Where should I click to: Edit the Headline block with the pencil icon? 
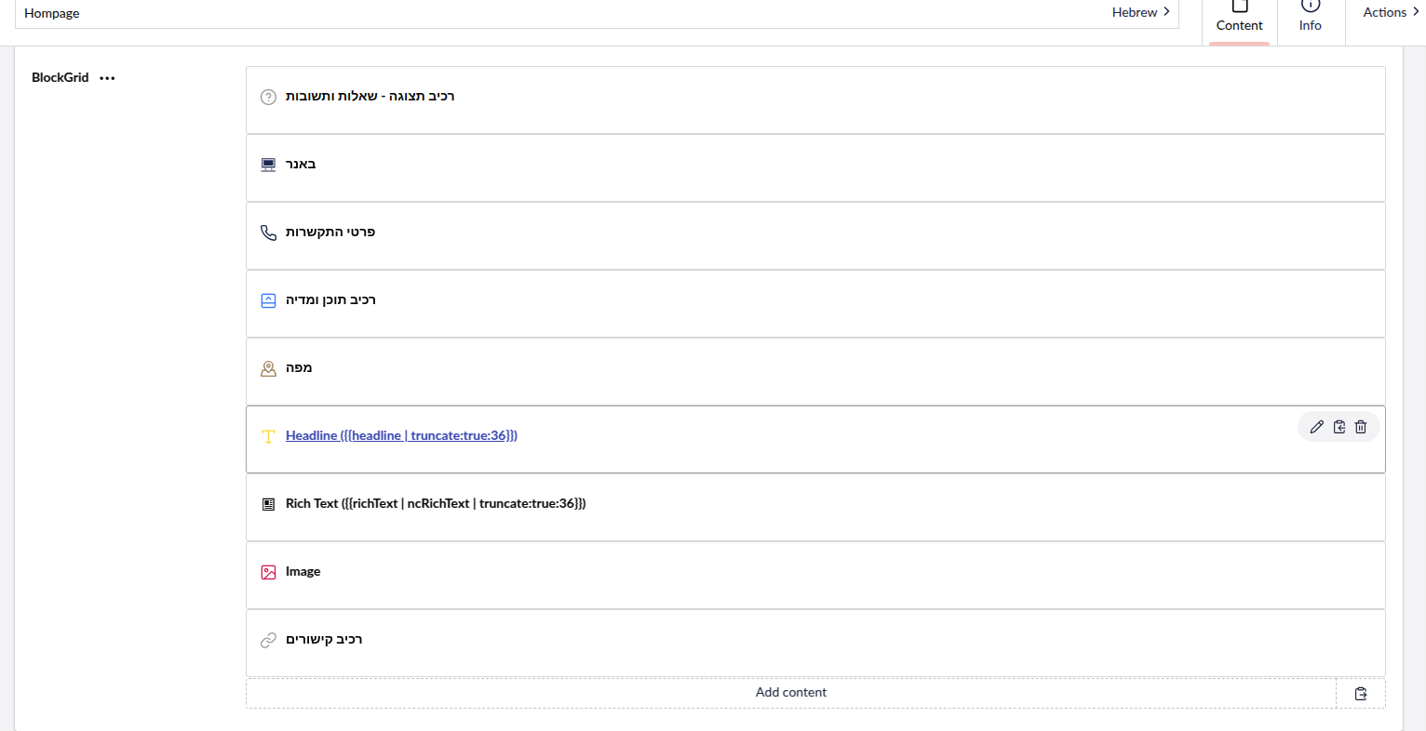(x=1316, y=427)
